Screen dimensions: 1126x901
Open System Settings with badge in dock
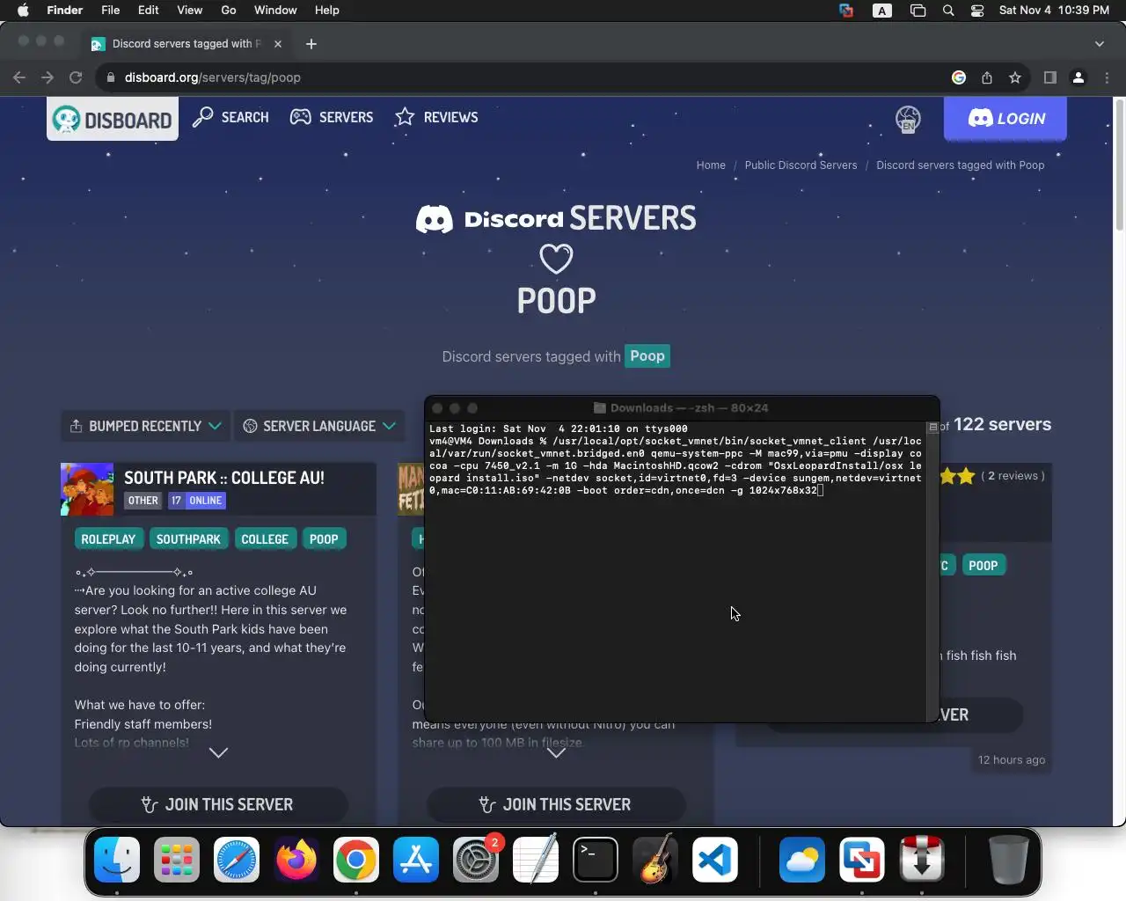point(476,860)
